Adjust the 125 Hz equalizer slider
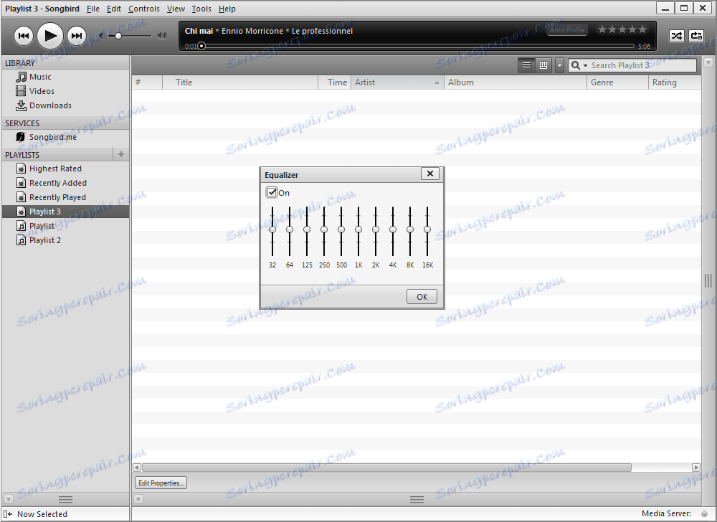 point(307,229)
